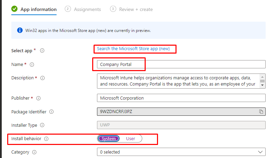The height and width of the screenshot is (158, 279).
Task: Set install behavior to System
Action: pos(109,138)
